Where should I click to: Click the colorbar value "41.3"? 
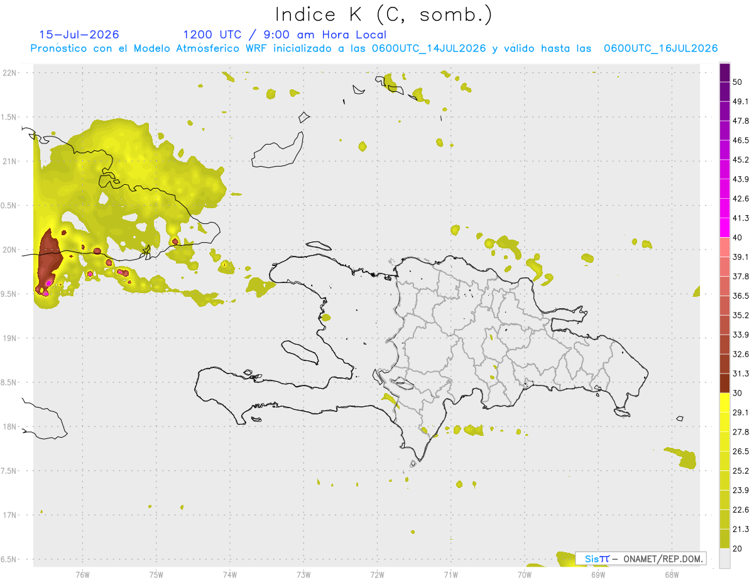click(x=740, y=218)
